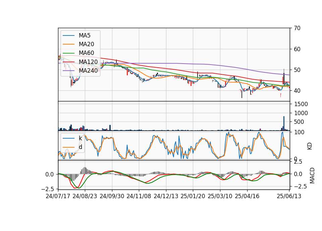Click the 100 label on KD axis

point(299,132)
